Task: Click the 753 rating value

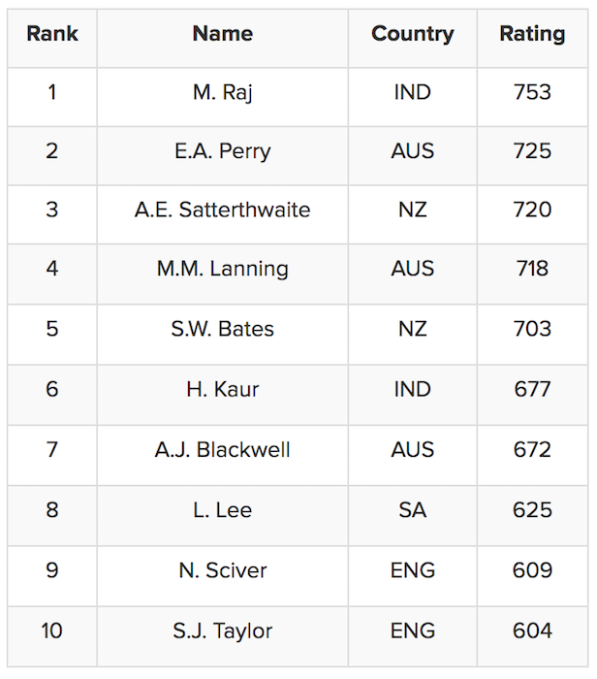Action: coord(532,93)
